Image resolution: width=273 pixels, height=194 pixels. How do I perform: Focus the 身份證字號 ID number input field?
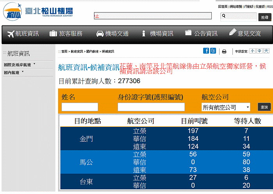151,107
